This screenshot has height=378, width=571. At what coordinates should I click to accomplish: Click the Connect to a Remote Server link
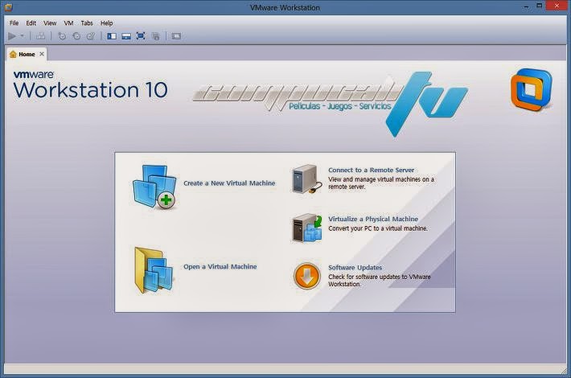[x=371, y=170]
